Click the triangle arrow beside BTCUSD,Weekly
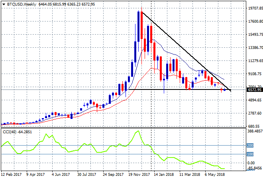Screen dimensions: 263x179 click(4, 4)
